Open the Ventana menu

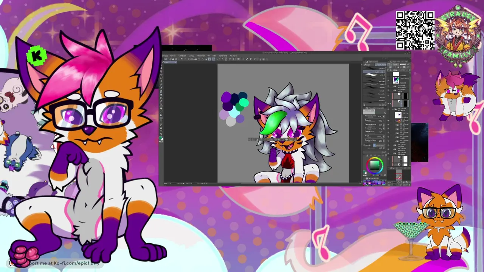click(x=223, y=56)
